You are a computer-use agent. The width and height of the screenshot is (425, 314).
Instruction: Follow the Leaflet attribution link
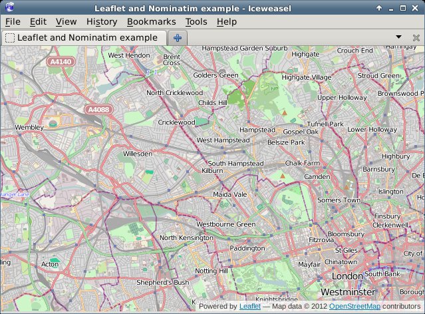pyautogui.click(x=250, y=307)
